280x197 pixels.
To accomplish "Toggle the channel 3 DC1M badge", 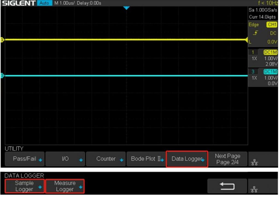I will (x=270, y=72).
